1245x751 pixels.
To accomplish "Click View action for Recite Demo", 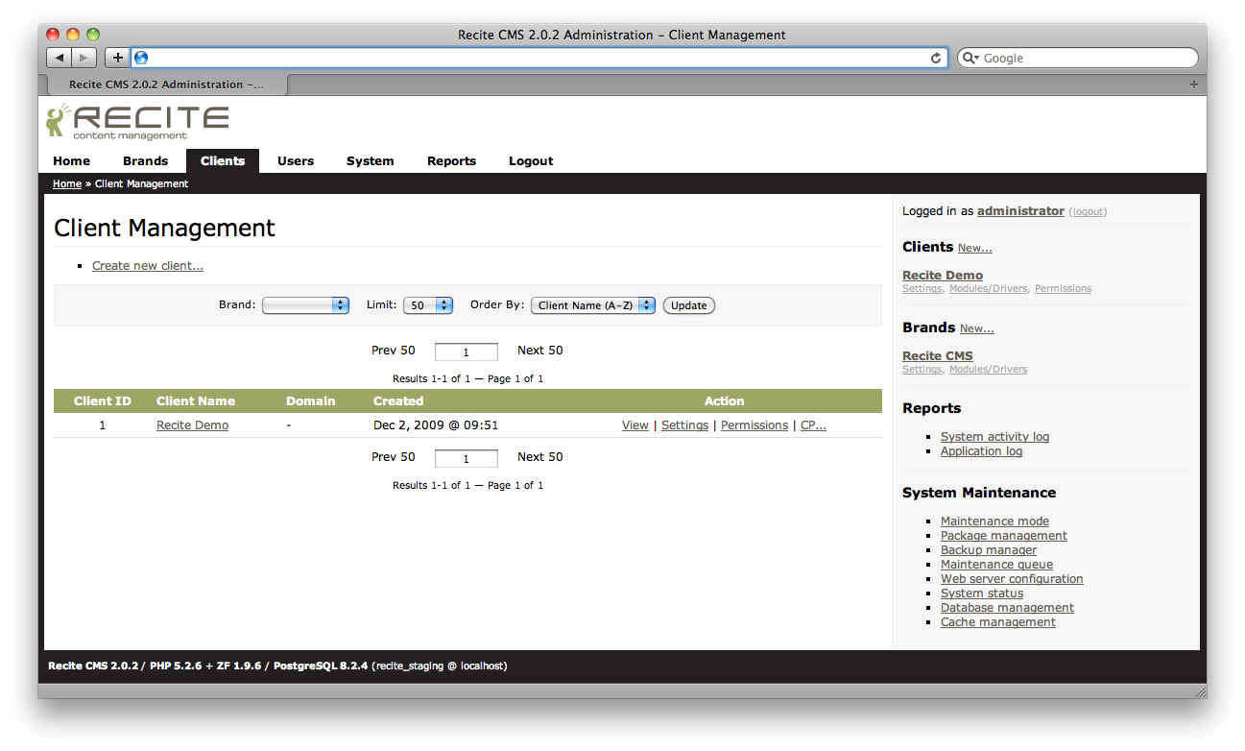I will (x=635, y=425).
